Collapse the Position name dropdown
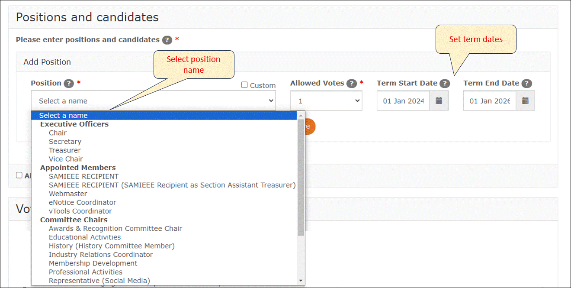The height and width of the screenshot is (288, 571). pyautogui.click(x=154, y=100)
